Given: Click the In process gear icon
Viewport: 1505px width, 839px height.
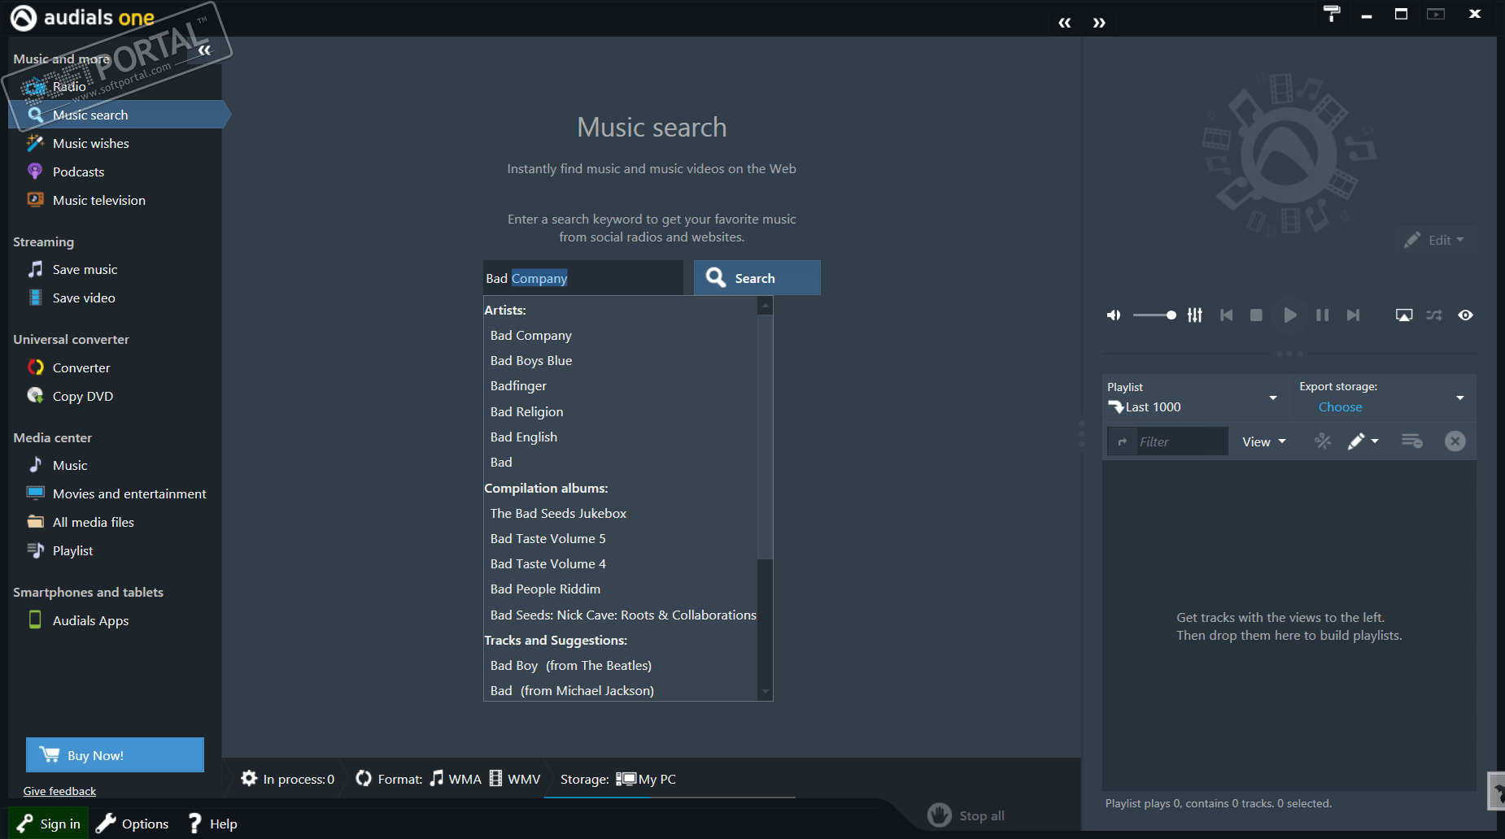Looking at the screenshot, I should pos(249,778).
